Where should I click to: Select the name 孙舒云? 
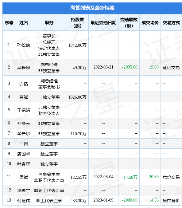coord(24,124)
